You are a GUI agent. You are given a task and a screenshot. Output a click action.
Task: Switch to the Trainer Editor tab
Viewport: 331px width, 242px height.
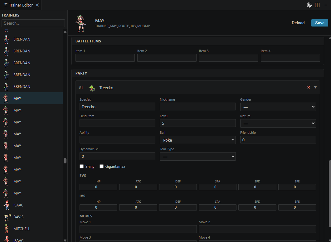click(x=21, y=5)
